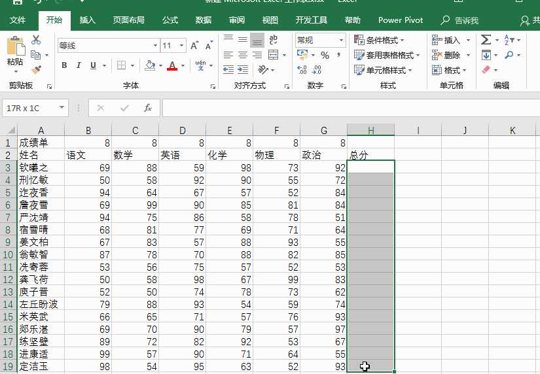Screen dimensions: 540x374
Task: Switch to the Power Pivot tab
Action: pyautogui.click(x=401, y=20)
